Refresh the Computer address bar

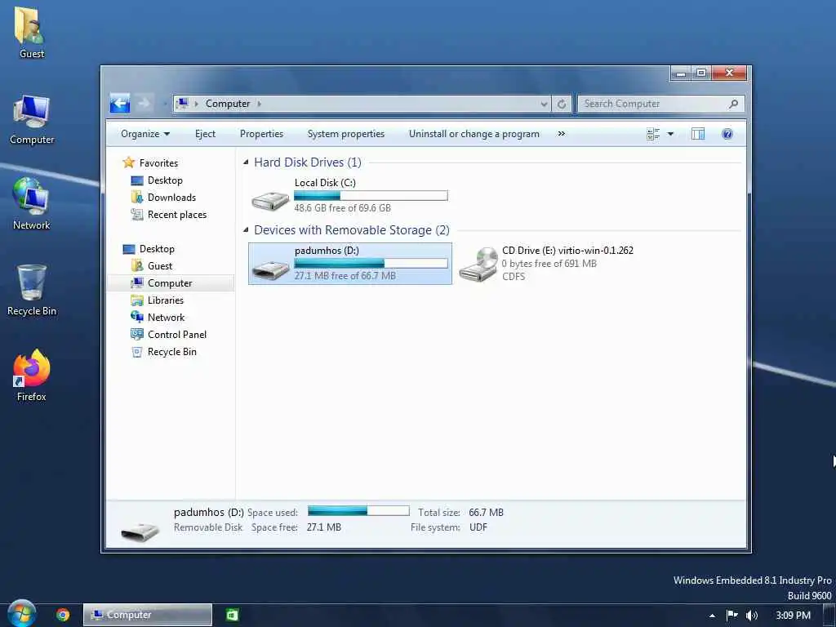pos(562,104)
